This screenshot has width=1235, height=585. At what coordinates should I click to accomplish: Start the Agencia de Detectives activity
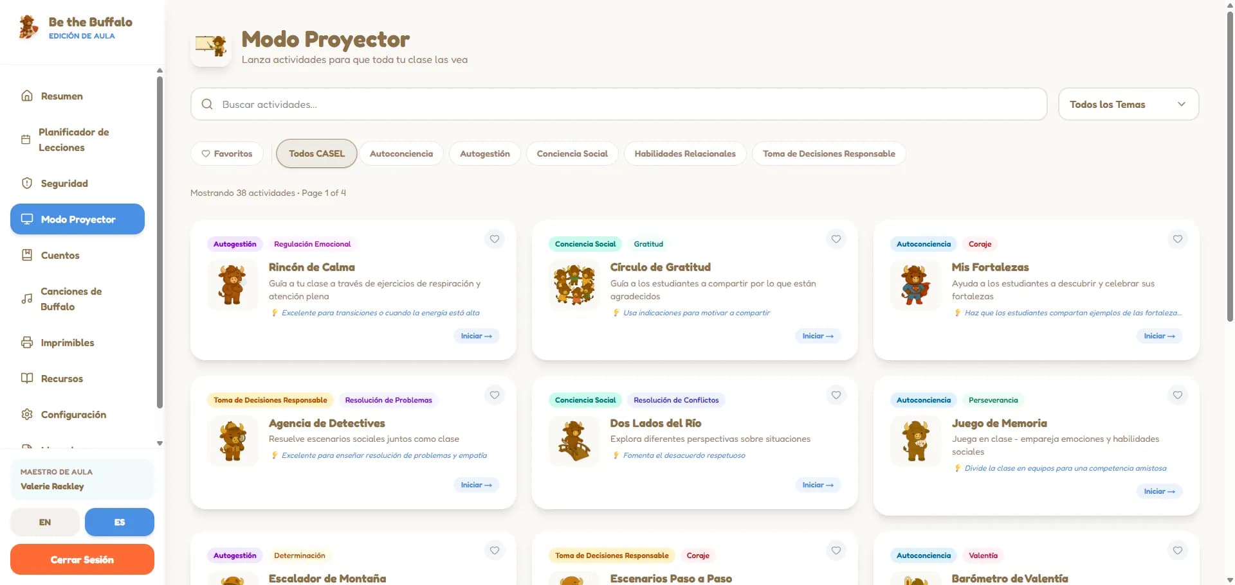476,485
